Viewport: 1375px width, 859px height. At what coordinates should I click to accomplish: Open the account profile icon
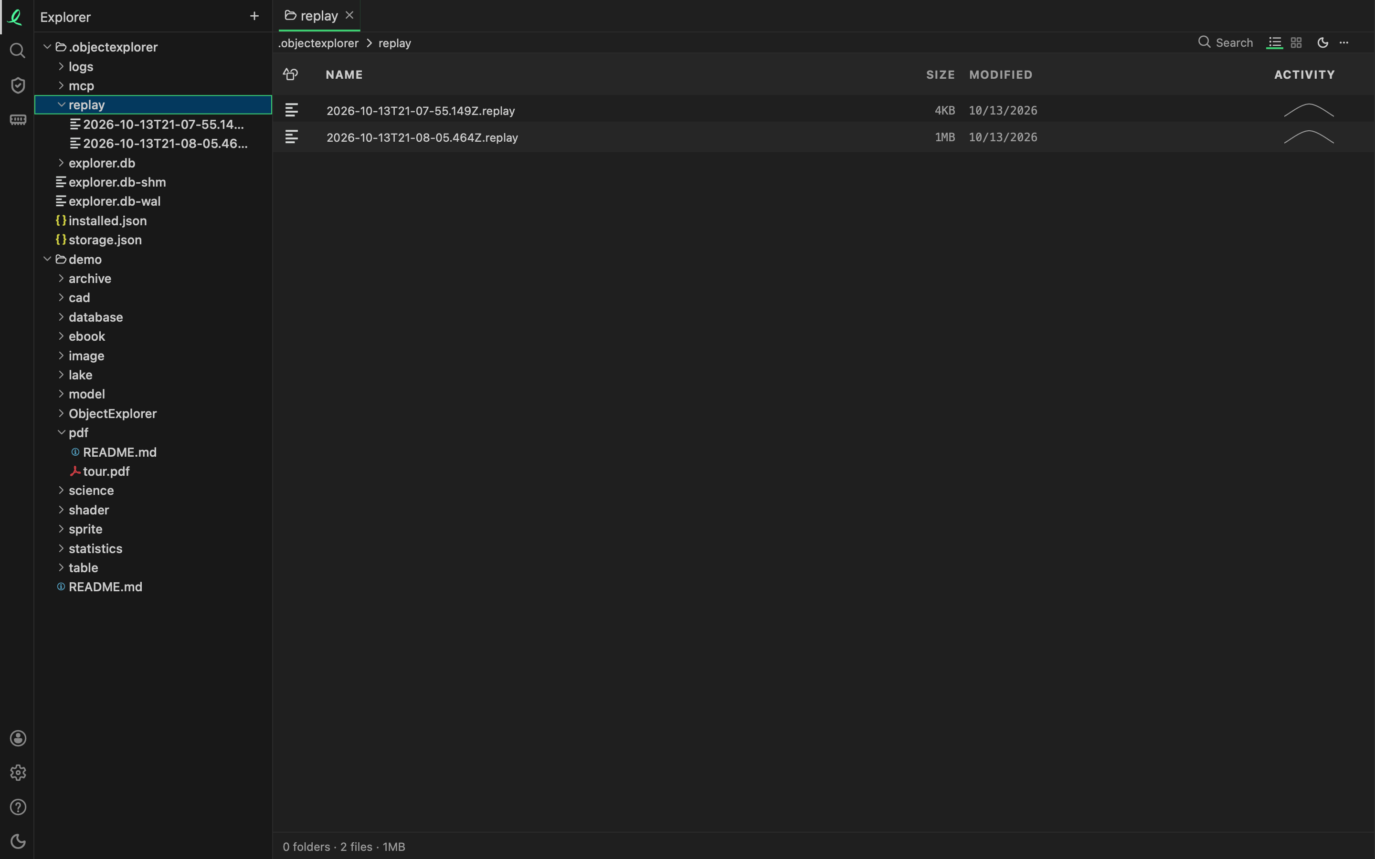pyautogui.click(x=18, y=738)
